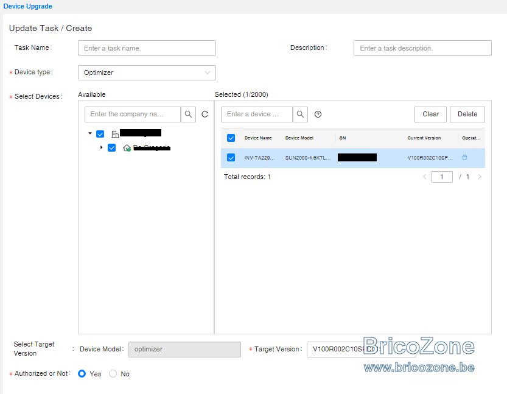This screenshot has width=507, height=394.
Task: Toggle the select-all checkbox in table header
Action: point(231,138)
